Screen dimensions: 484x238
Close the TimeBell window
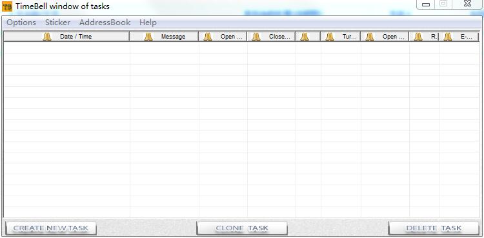pos(468,4)
